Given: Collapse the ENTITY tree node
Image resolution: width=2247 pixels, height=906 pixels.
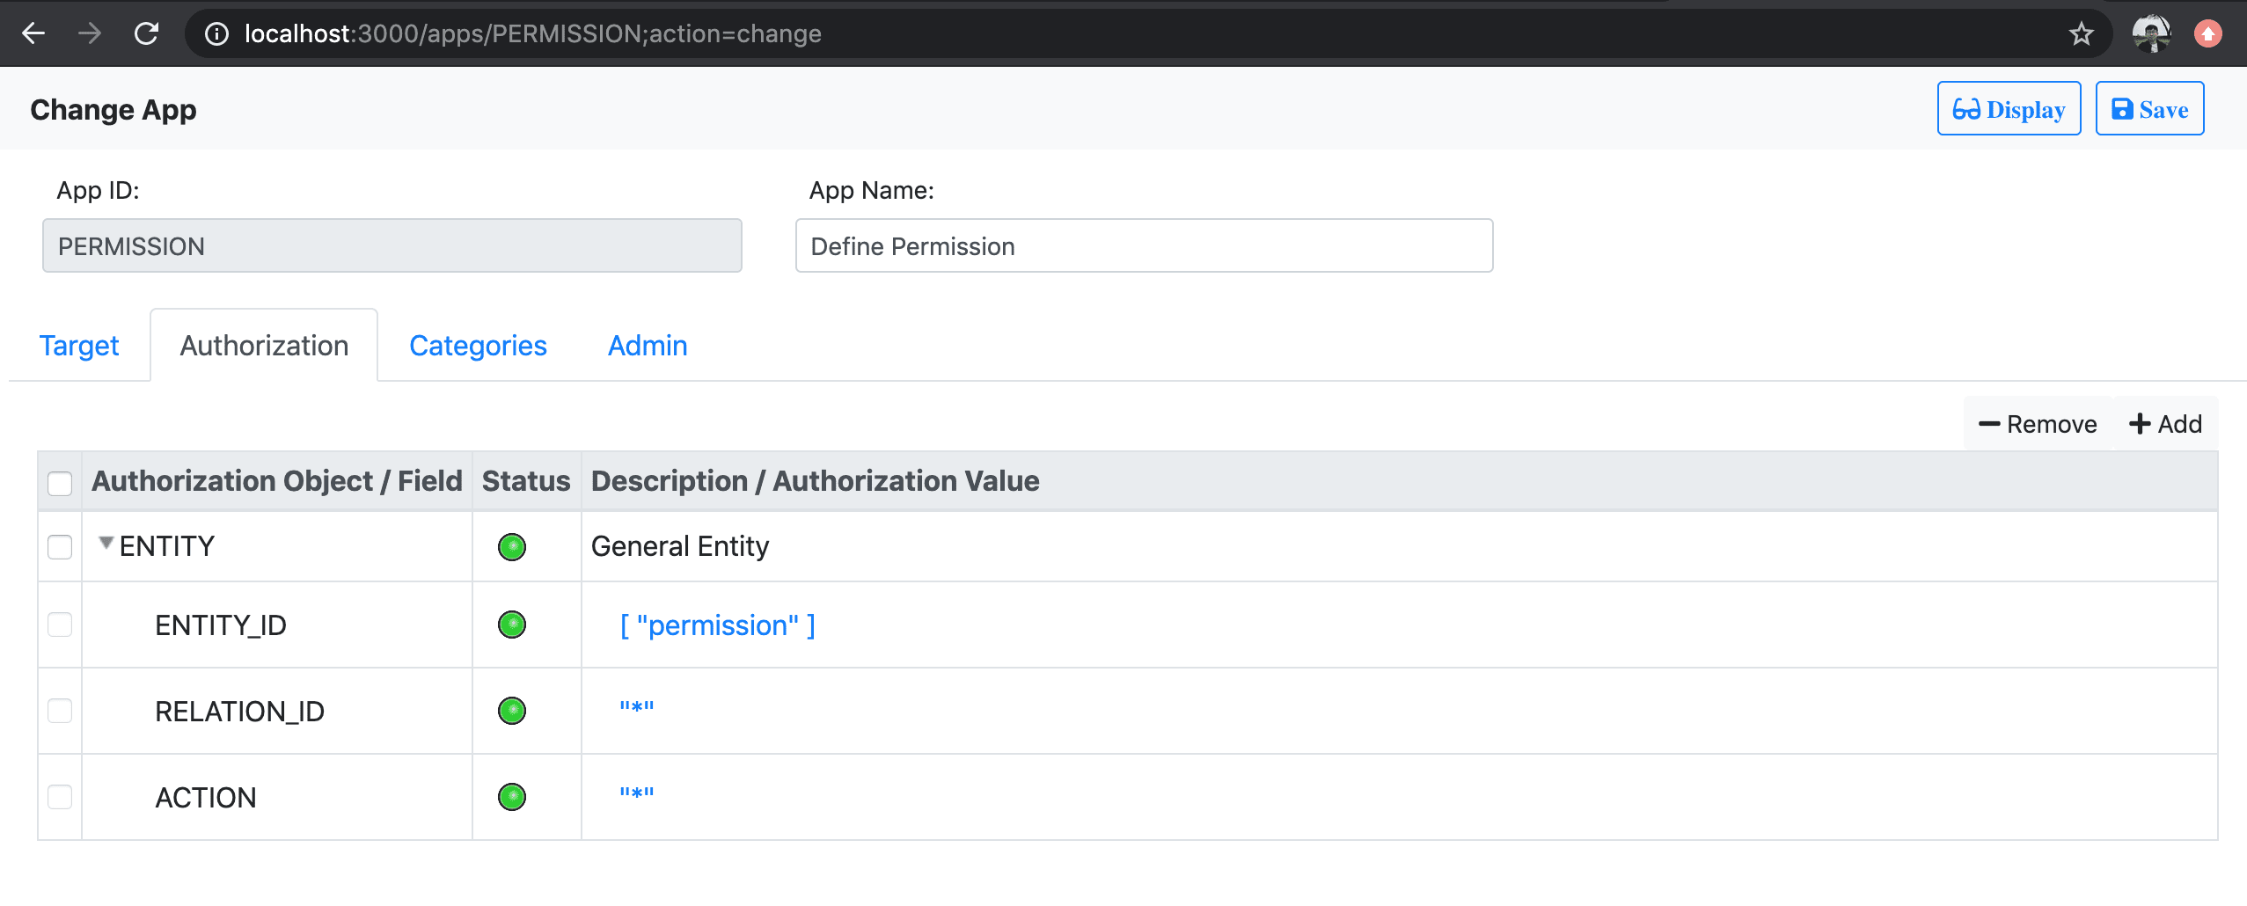Looking at the screenshot, I should coord(106,544).
